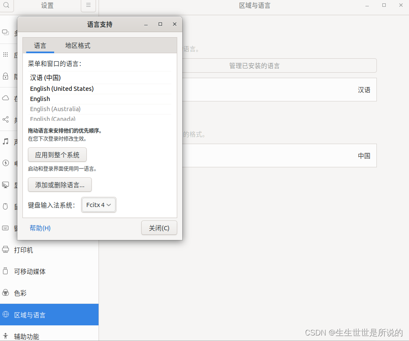The height and width of the screenshot is (341, 409).
Task: Open the 电源 (Power) settings icon
Action: tap(5, 163)
